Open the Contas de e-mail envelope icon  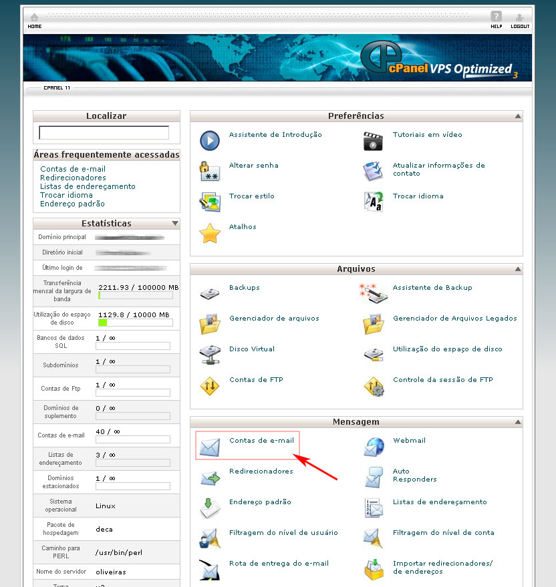pos(210,447)
